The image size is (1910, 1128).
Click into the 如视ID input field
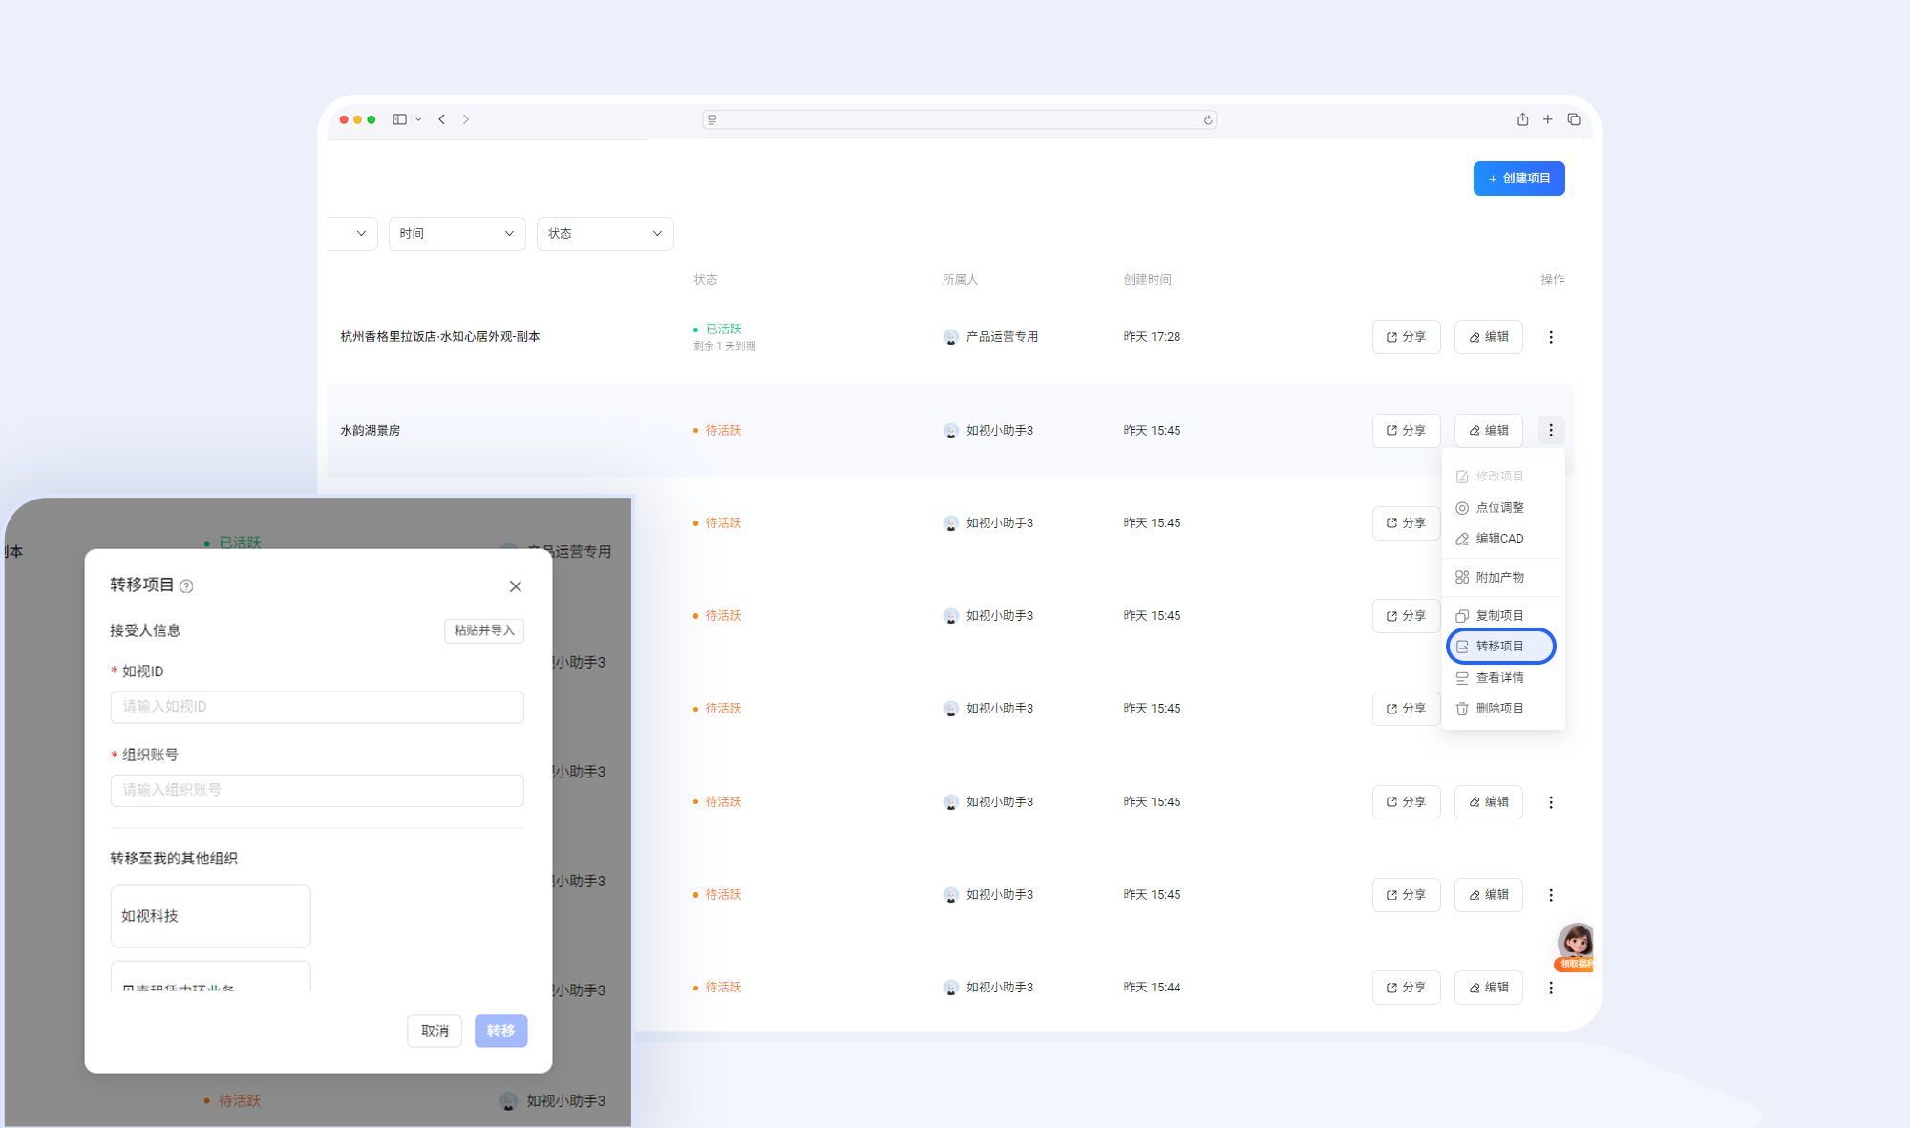click(x=317, y=707)
